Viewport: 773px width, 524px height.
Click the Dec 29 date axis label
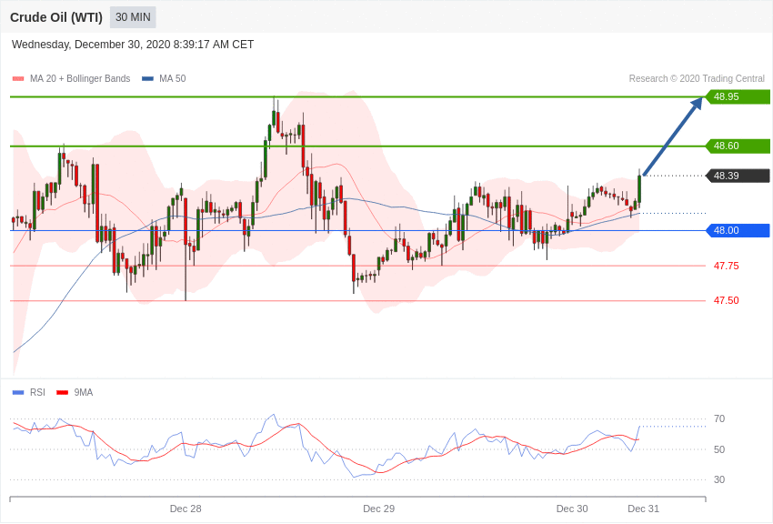378,509
